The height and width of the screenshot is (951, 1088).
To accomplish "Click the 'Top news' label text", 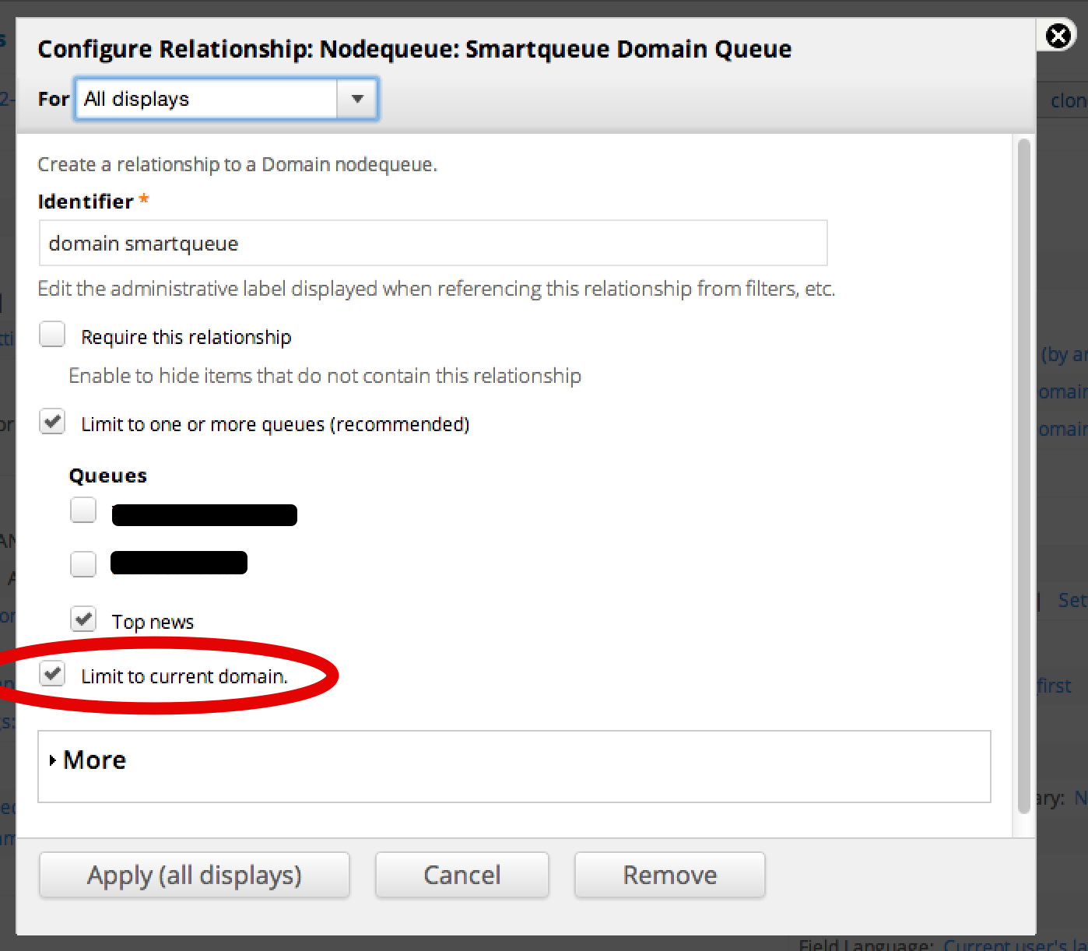I will point(153,621).
